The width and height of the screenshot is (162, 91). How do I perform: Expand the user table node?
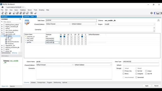[x=7, y=38]
